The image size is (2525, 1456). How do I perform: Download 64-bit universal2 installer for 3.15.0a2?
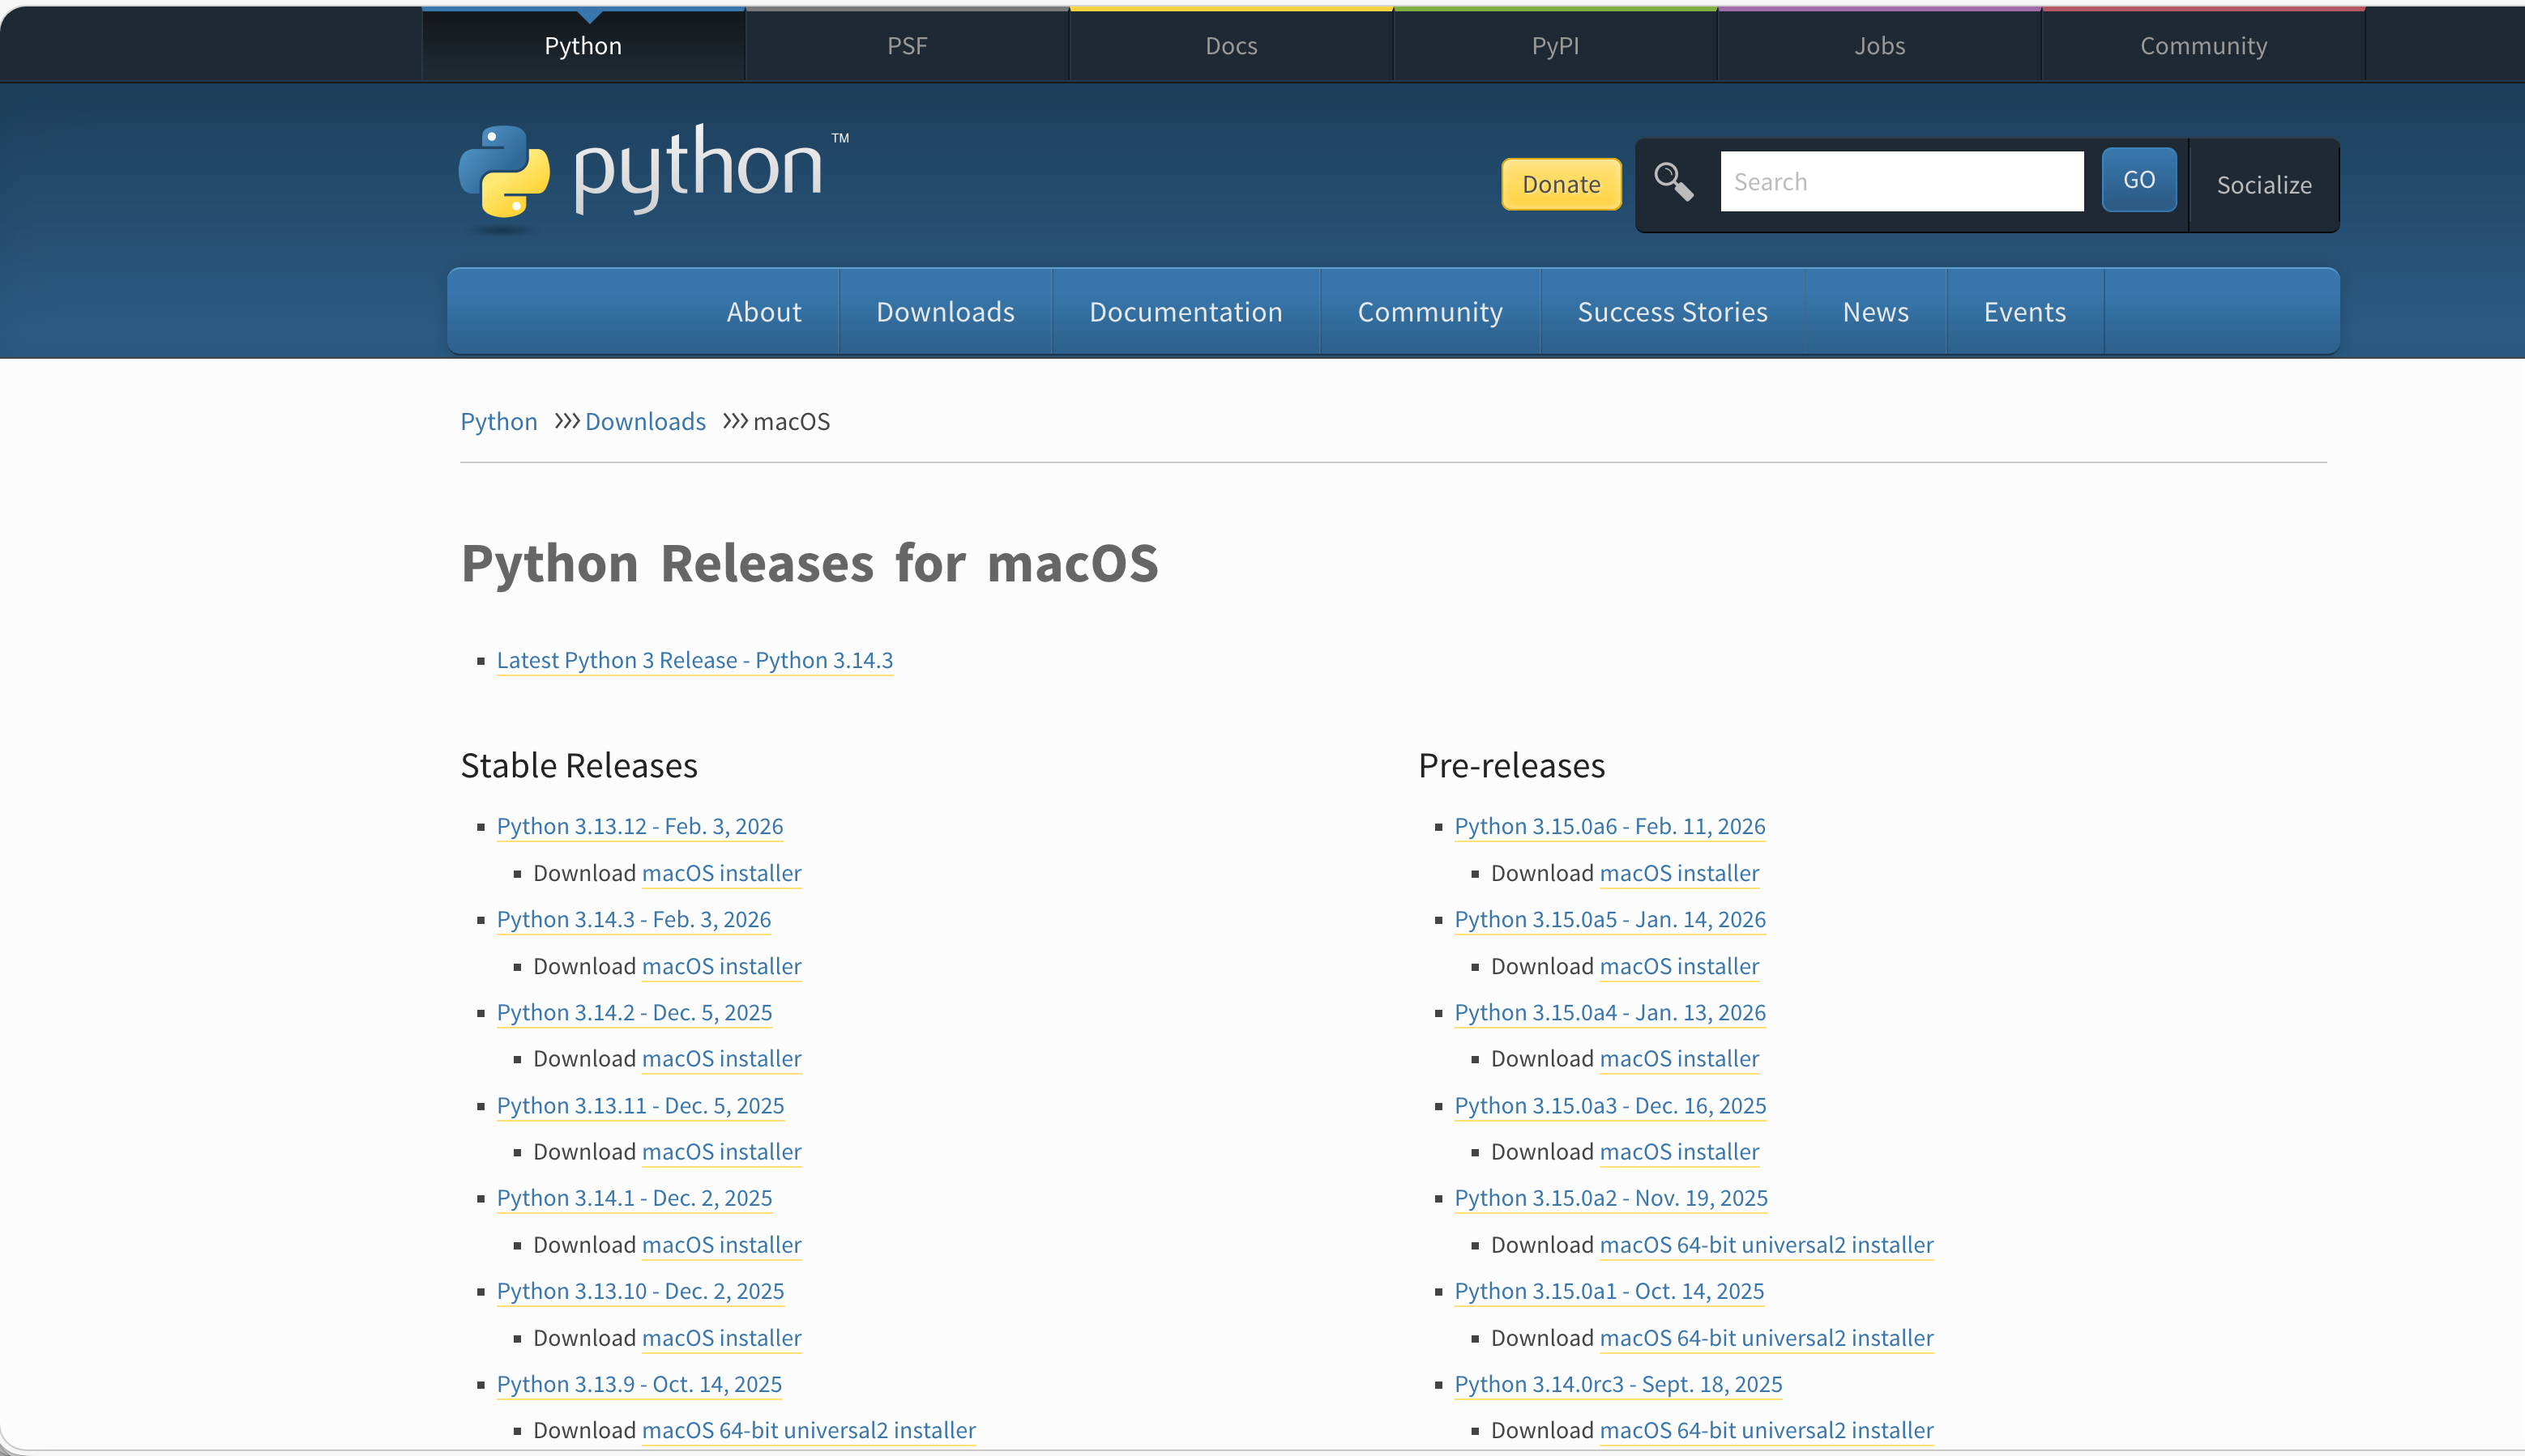1766,1245
